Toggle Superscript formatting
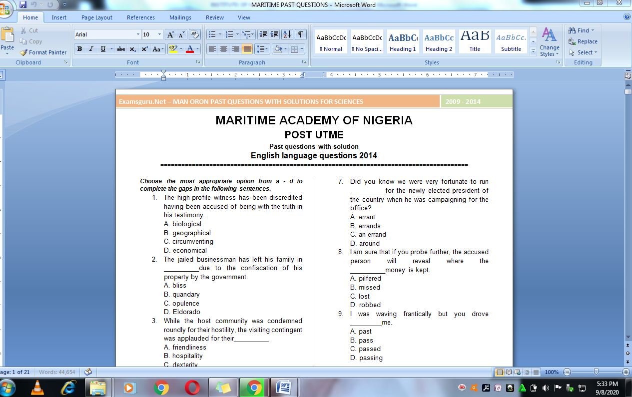 click(144, 49)
